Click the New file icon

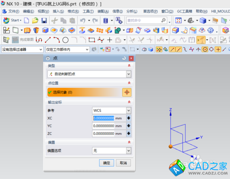[x=27, y=20]
